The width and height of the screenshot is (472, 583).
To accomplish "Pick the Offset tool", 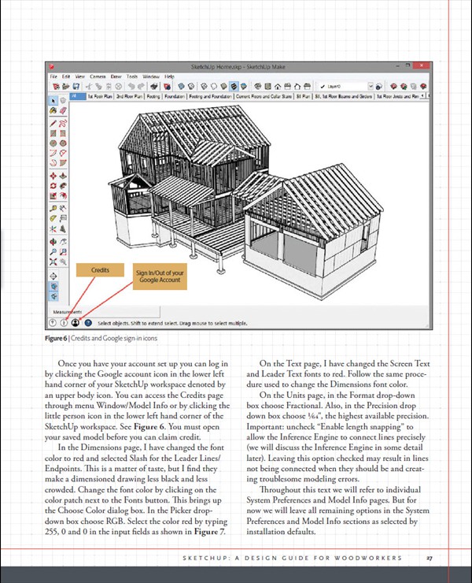I will click(63, 195).
